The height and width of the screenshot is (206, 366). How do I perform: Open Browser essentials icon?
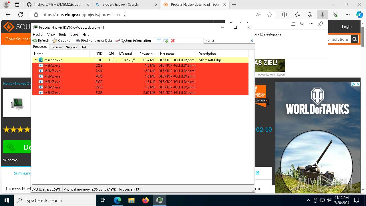[x=335, y=15]
